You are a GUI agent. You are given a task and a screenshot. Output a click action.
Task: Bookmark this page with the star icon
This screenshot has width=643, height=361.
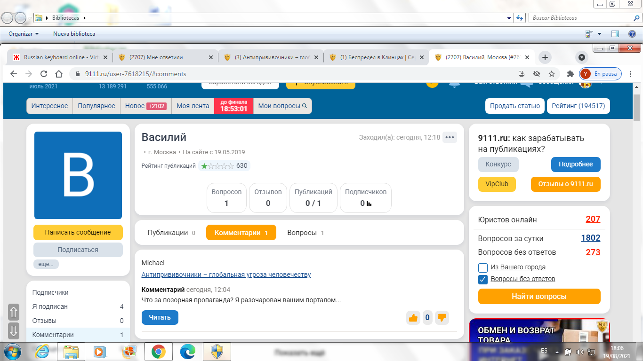[x=552, y=74]
